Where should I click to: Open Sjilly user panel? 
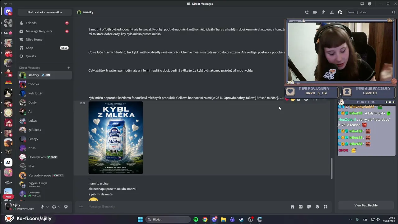(21, 207)
